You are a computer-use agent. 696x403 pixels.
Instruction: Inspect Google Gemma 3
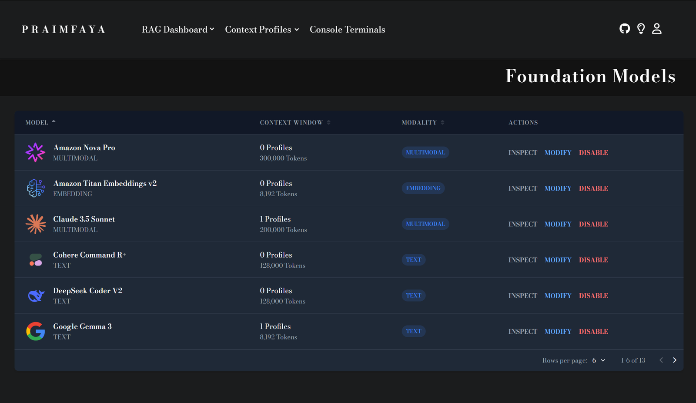point(522,331)
